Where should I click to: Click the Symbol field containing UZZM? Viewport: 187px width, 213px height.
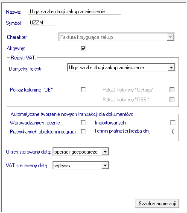click(41, 23)
